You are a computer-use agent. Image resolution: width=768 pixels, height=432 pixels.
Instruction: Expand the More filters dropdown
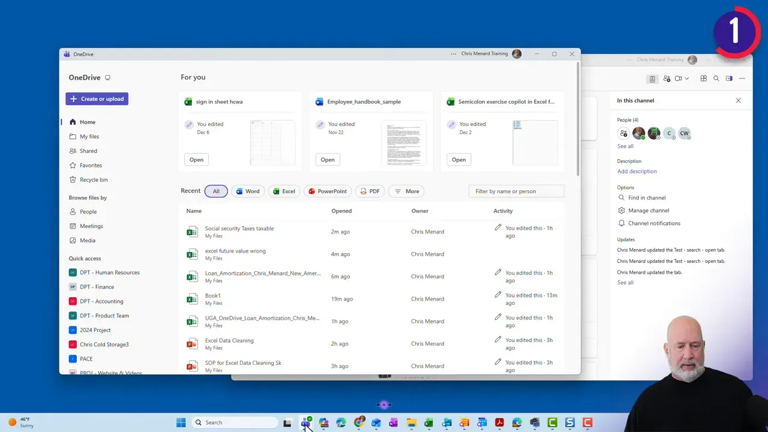click(x=406, y=191)
